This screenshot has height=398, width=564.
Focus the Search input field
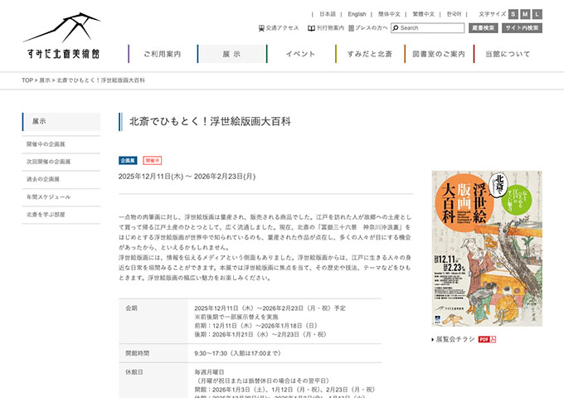click(x=428, y=28)
